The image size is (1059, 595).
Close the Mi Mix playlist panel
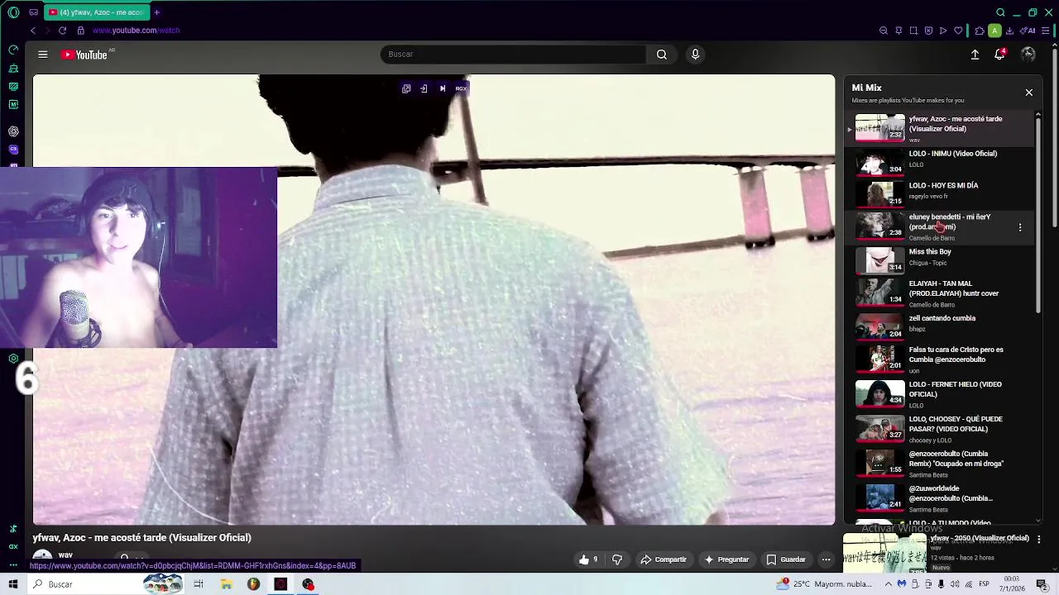1029,93
